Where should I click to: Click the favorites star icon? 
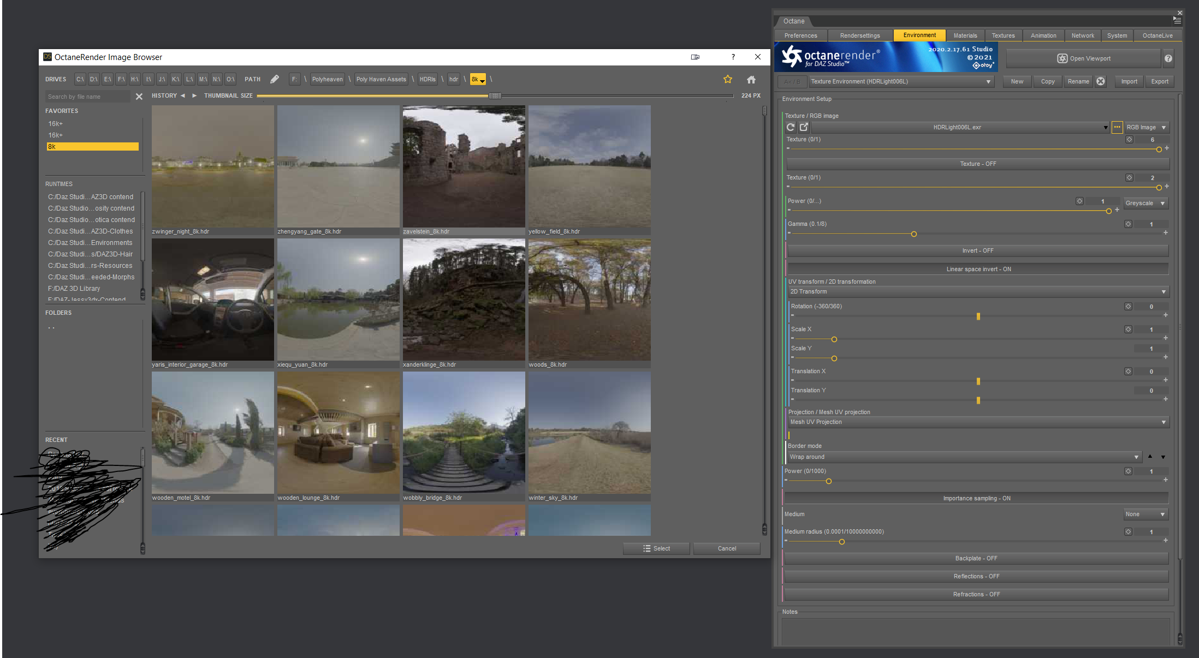coord(728,80)
